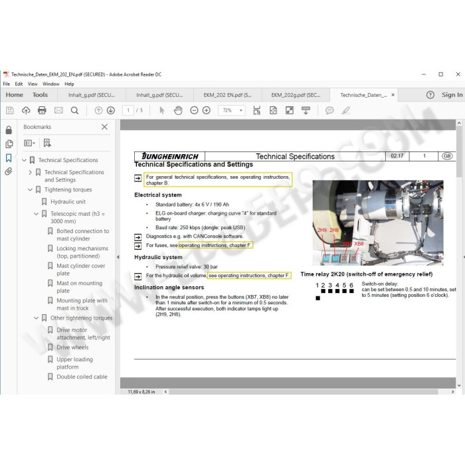Switch to the Home tab
465x465 pixels.
[14, 95]
